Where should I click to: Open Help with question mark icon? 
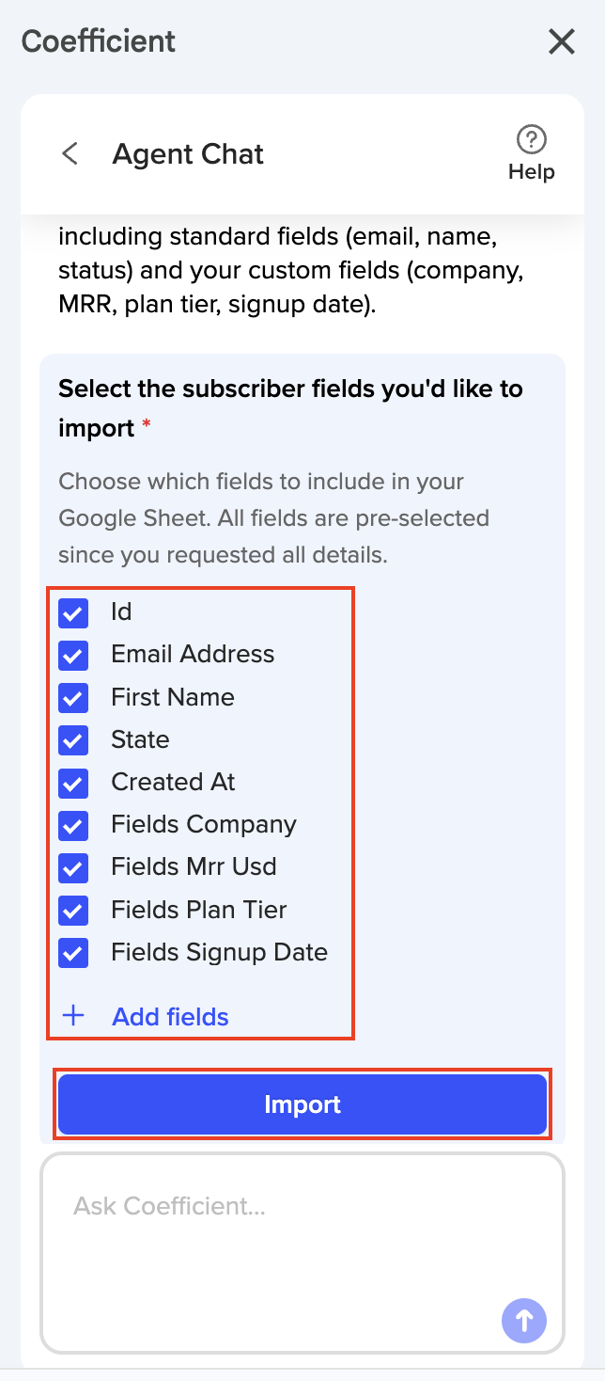(x=532, y=141)
